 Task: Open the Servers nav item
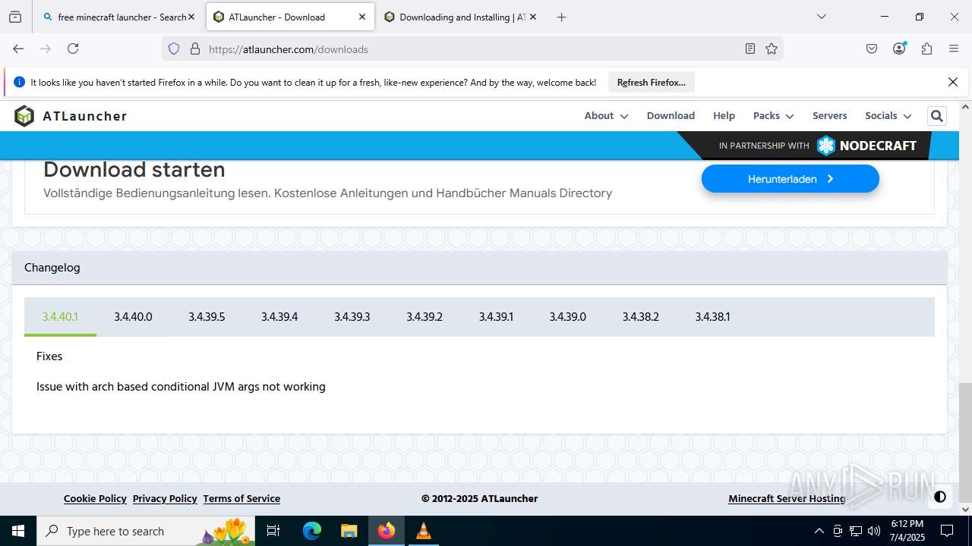click(829, 115)
